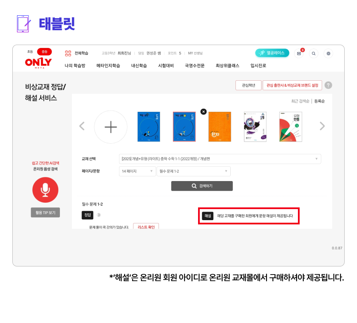Click the gray question mark help icon

coord(328,85)
